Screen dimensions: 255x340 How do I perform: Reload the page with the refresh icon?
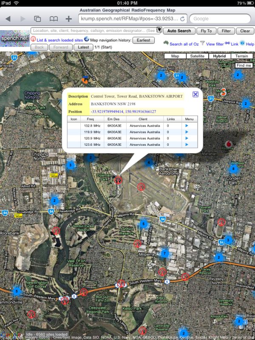(182, 19)
